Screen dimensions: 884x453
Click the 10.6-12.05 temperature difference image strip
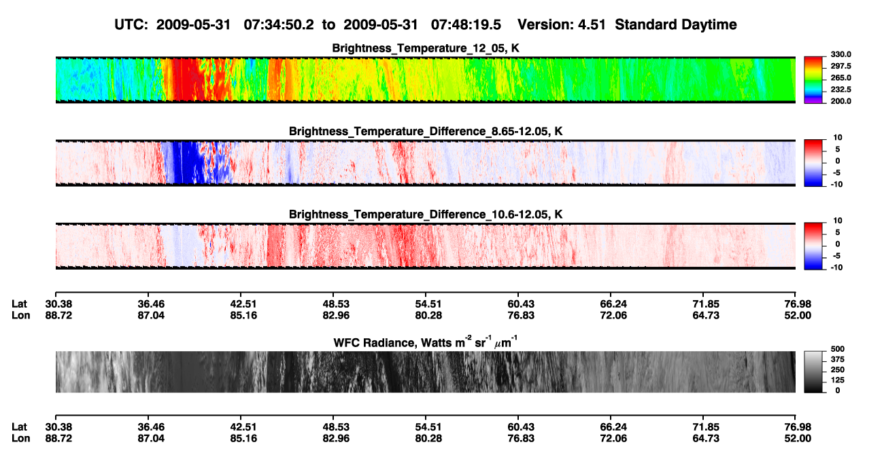[x=425, y=246]
